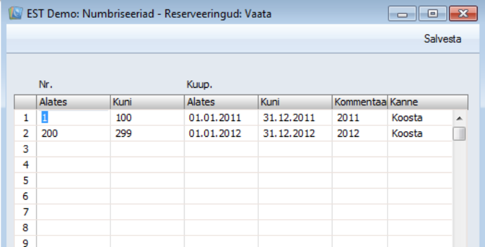Select row number 2
Screen dimensions: 485x247
point(25,133)
